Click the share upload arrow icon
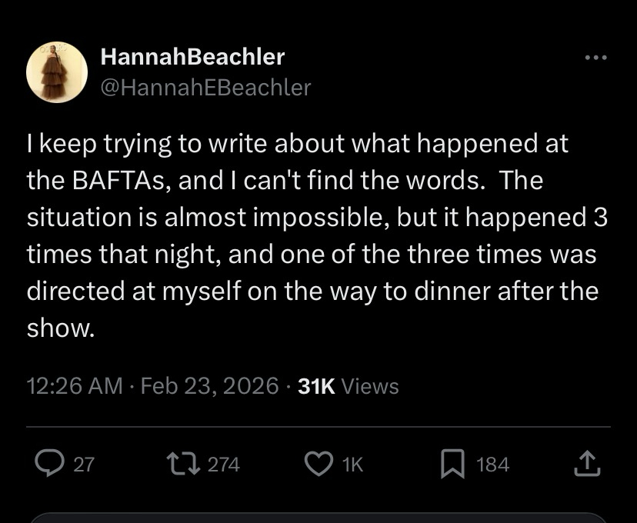 586,463
